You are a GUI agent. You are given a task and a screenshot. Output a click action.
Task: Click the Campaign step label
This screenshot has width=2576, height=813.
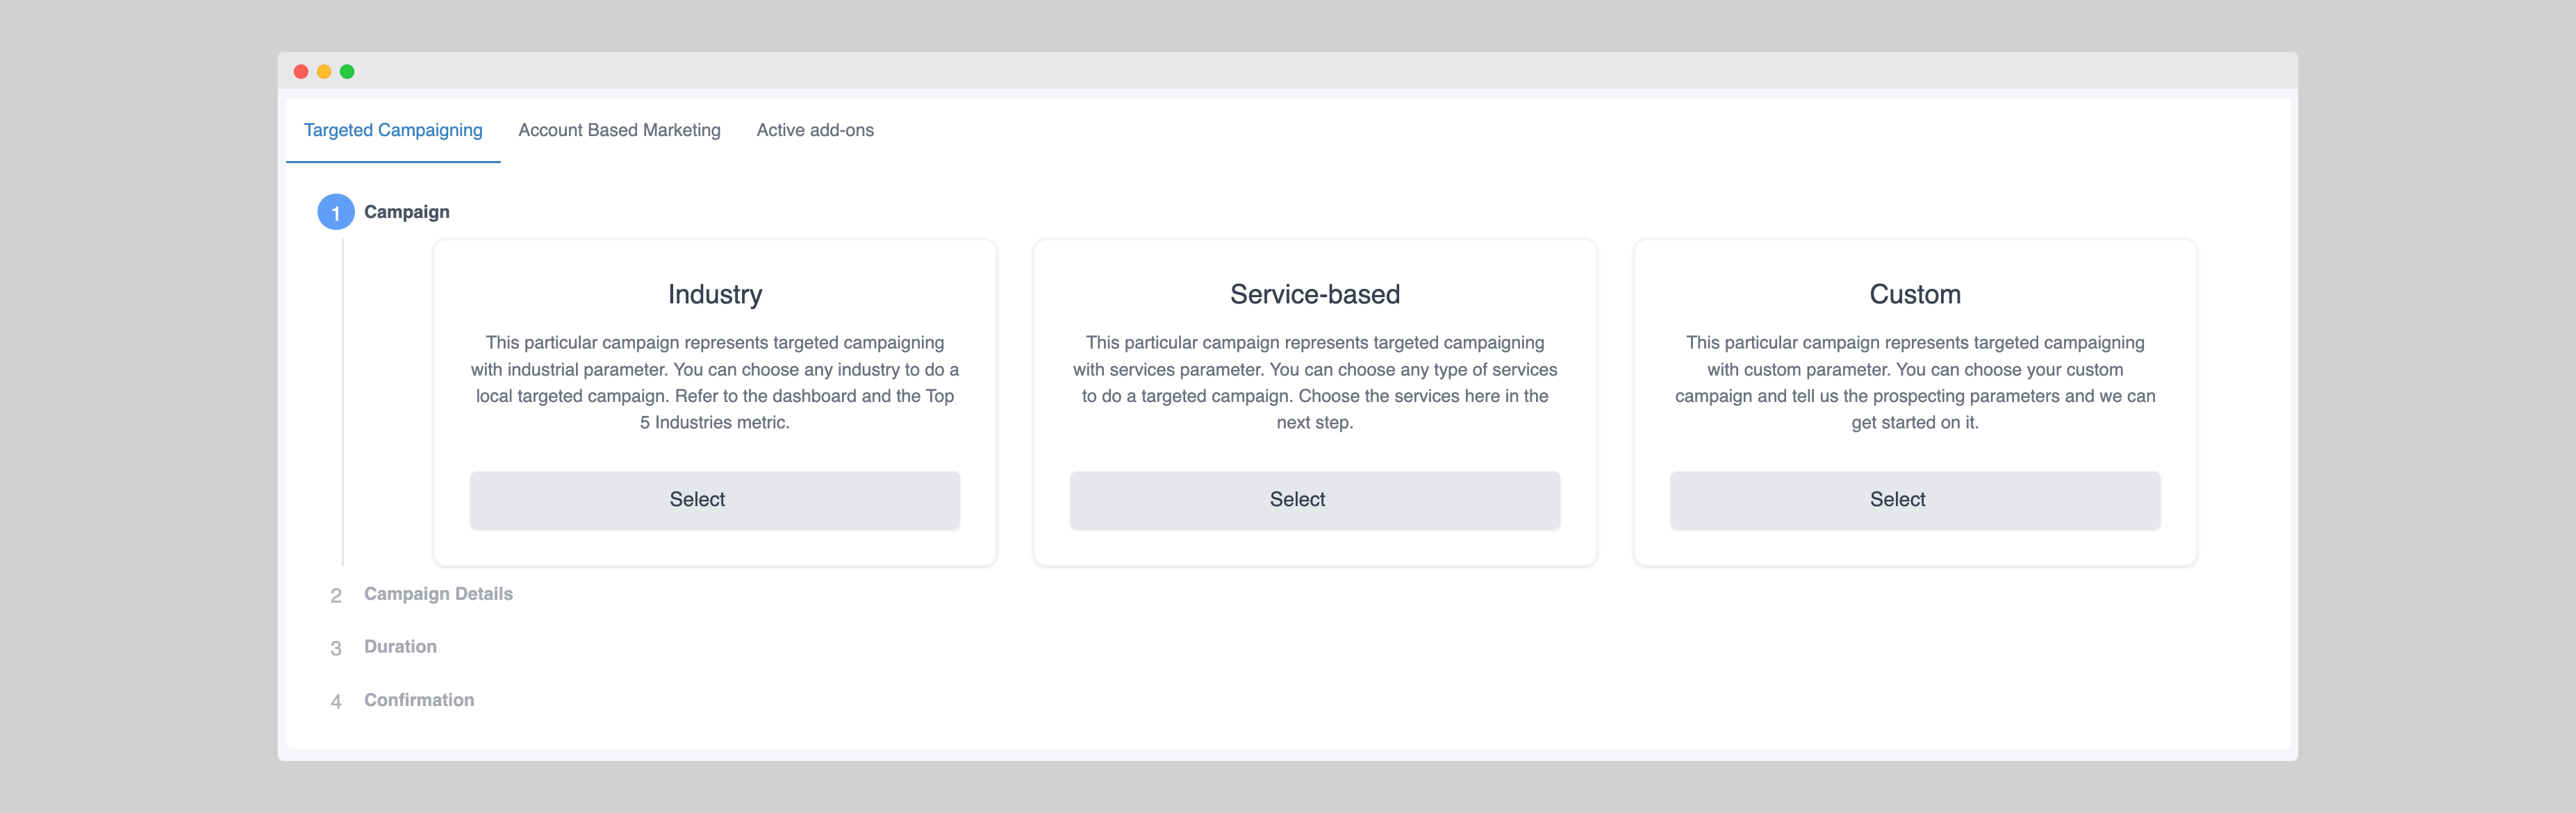406,212
